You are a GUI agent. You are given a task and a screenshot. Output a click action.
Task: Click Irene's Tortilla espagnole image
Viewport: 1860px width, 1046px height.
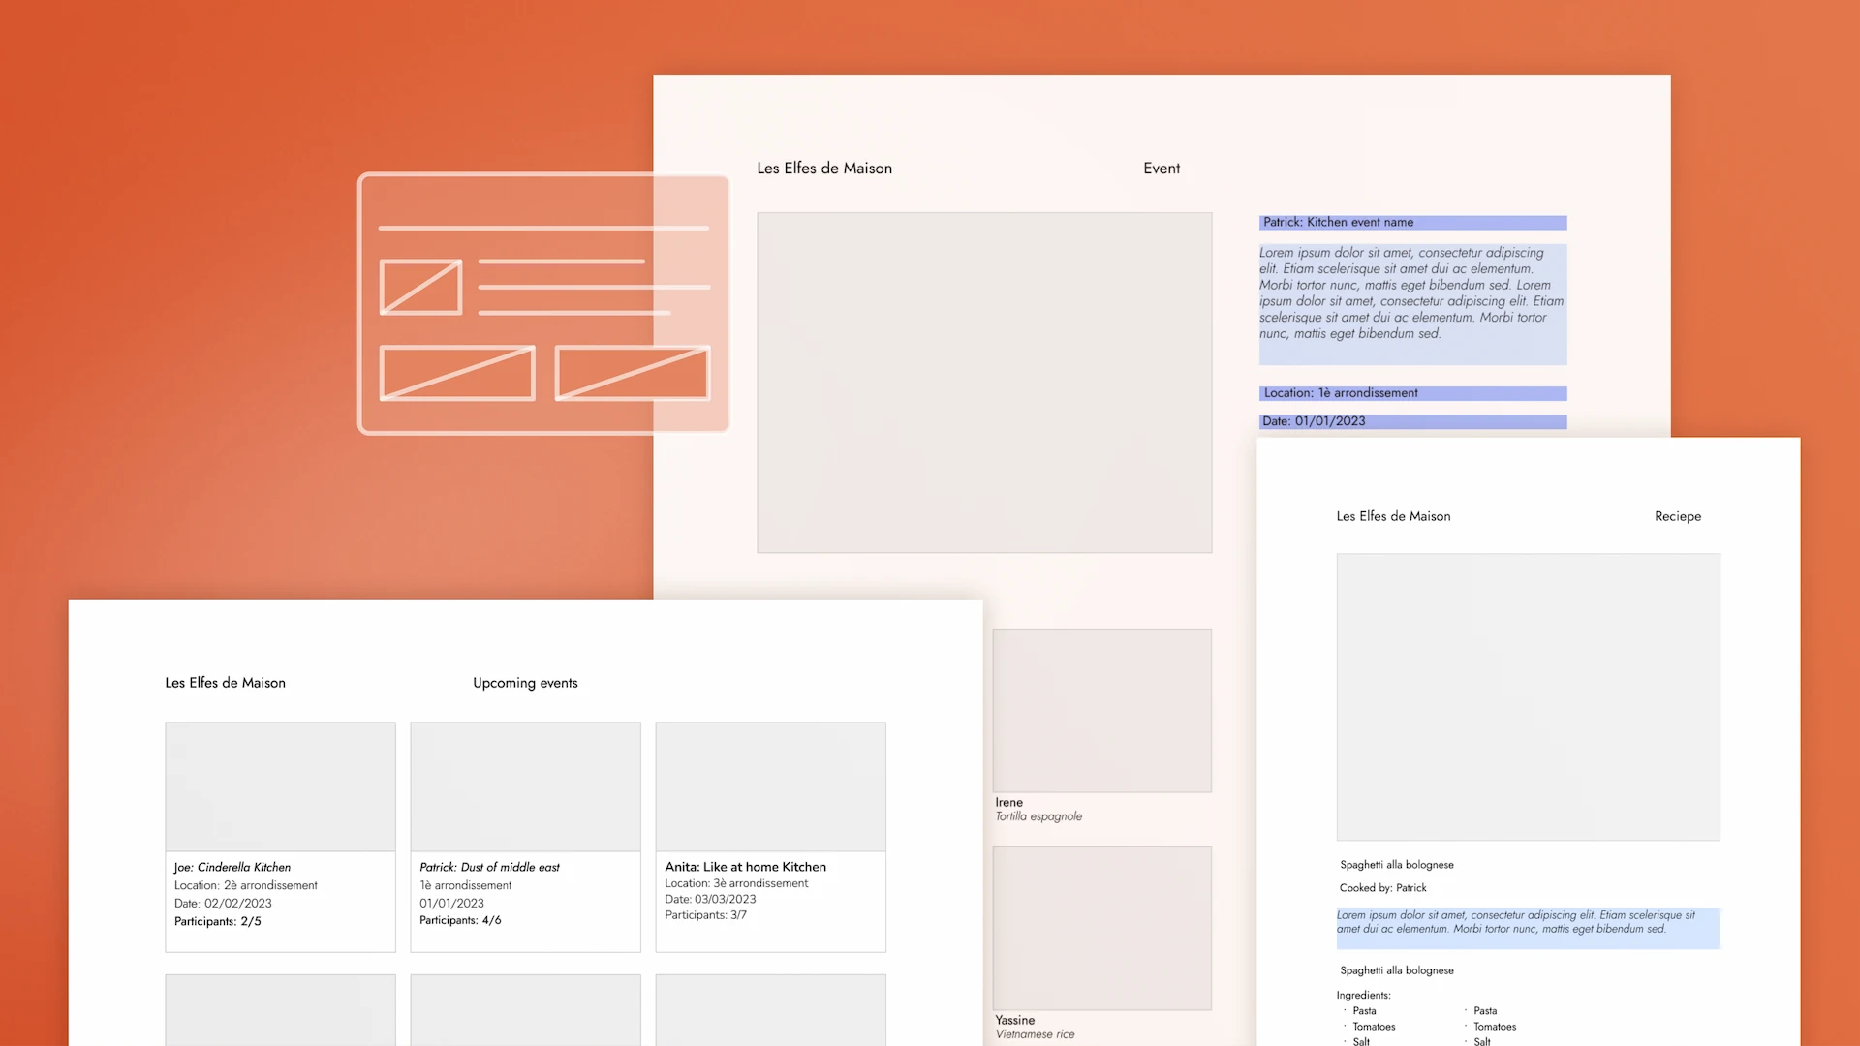pyautogui.click(x=1101, y=710)
